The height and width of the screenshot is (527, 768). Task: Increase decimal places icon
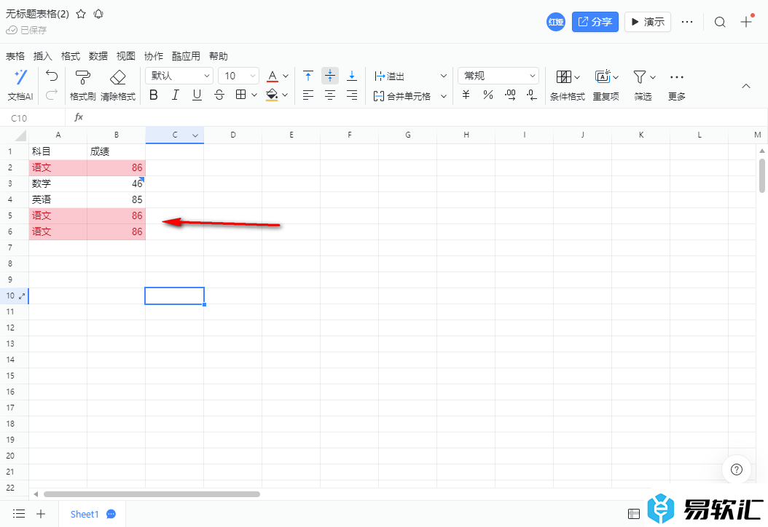[510, 95]
